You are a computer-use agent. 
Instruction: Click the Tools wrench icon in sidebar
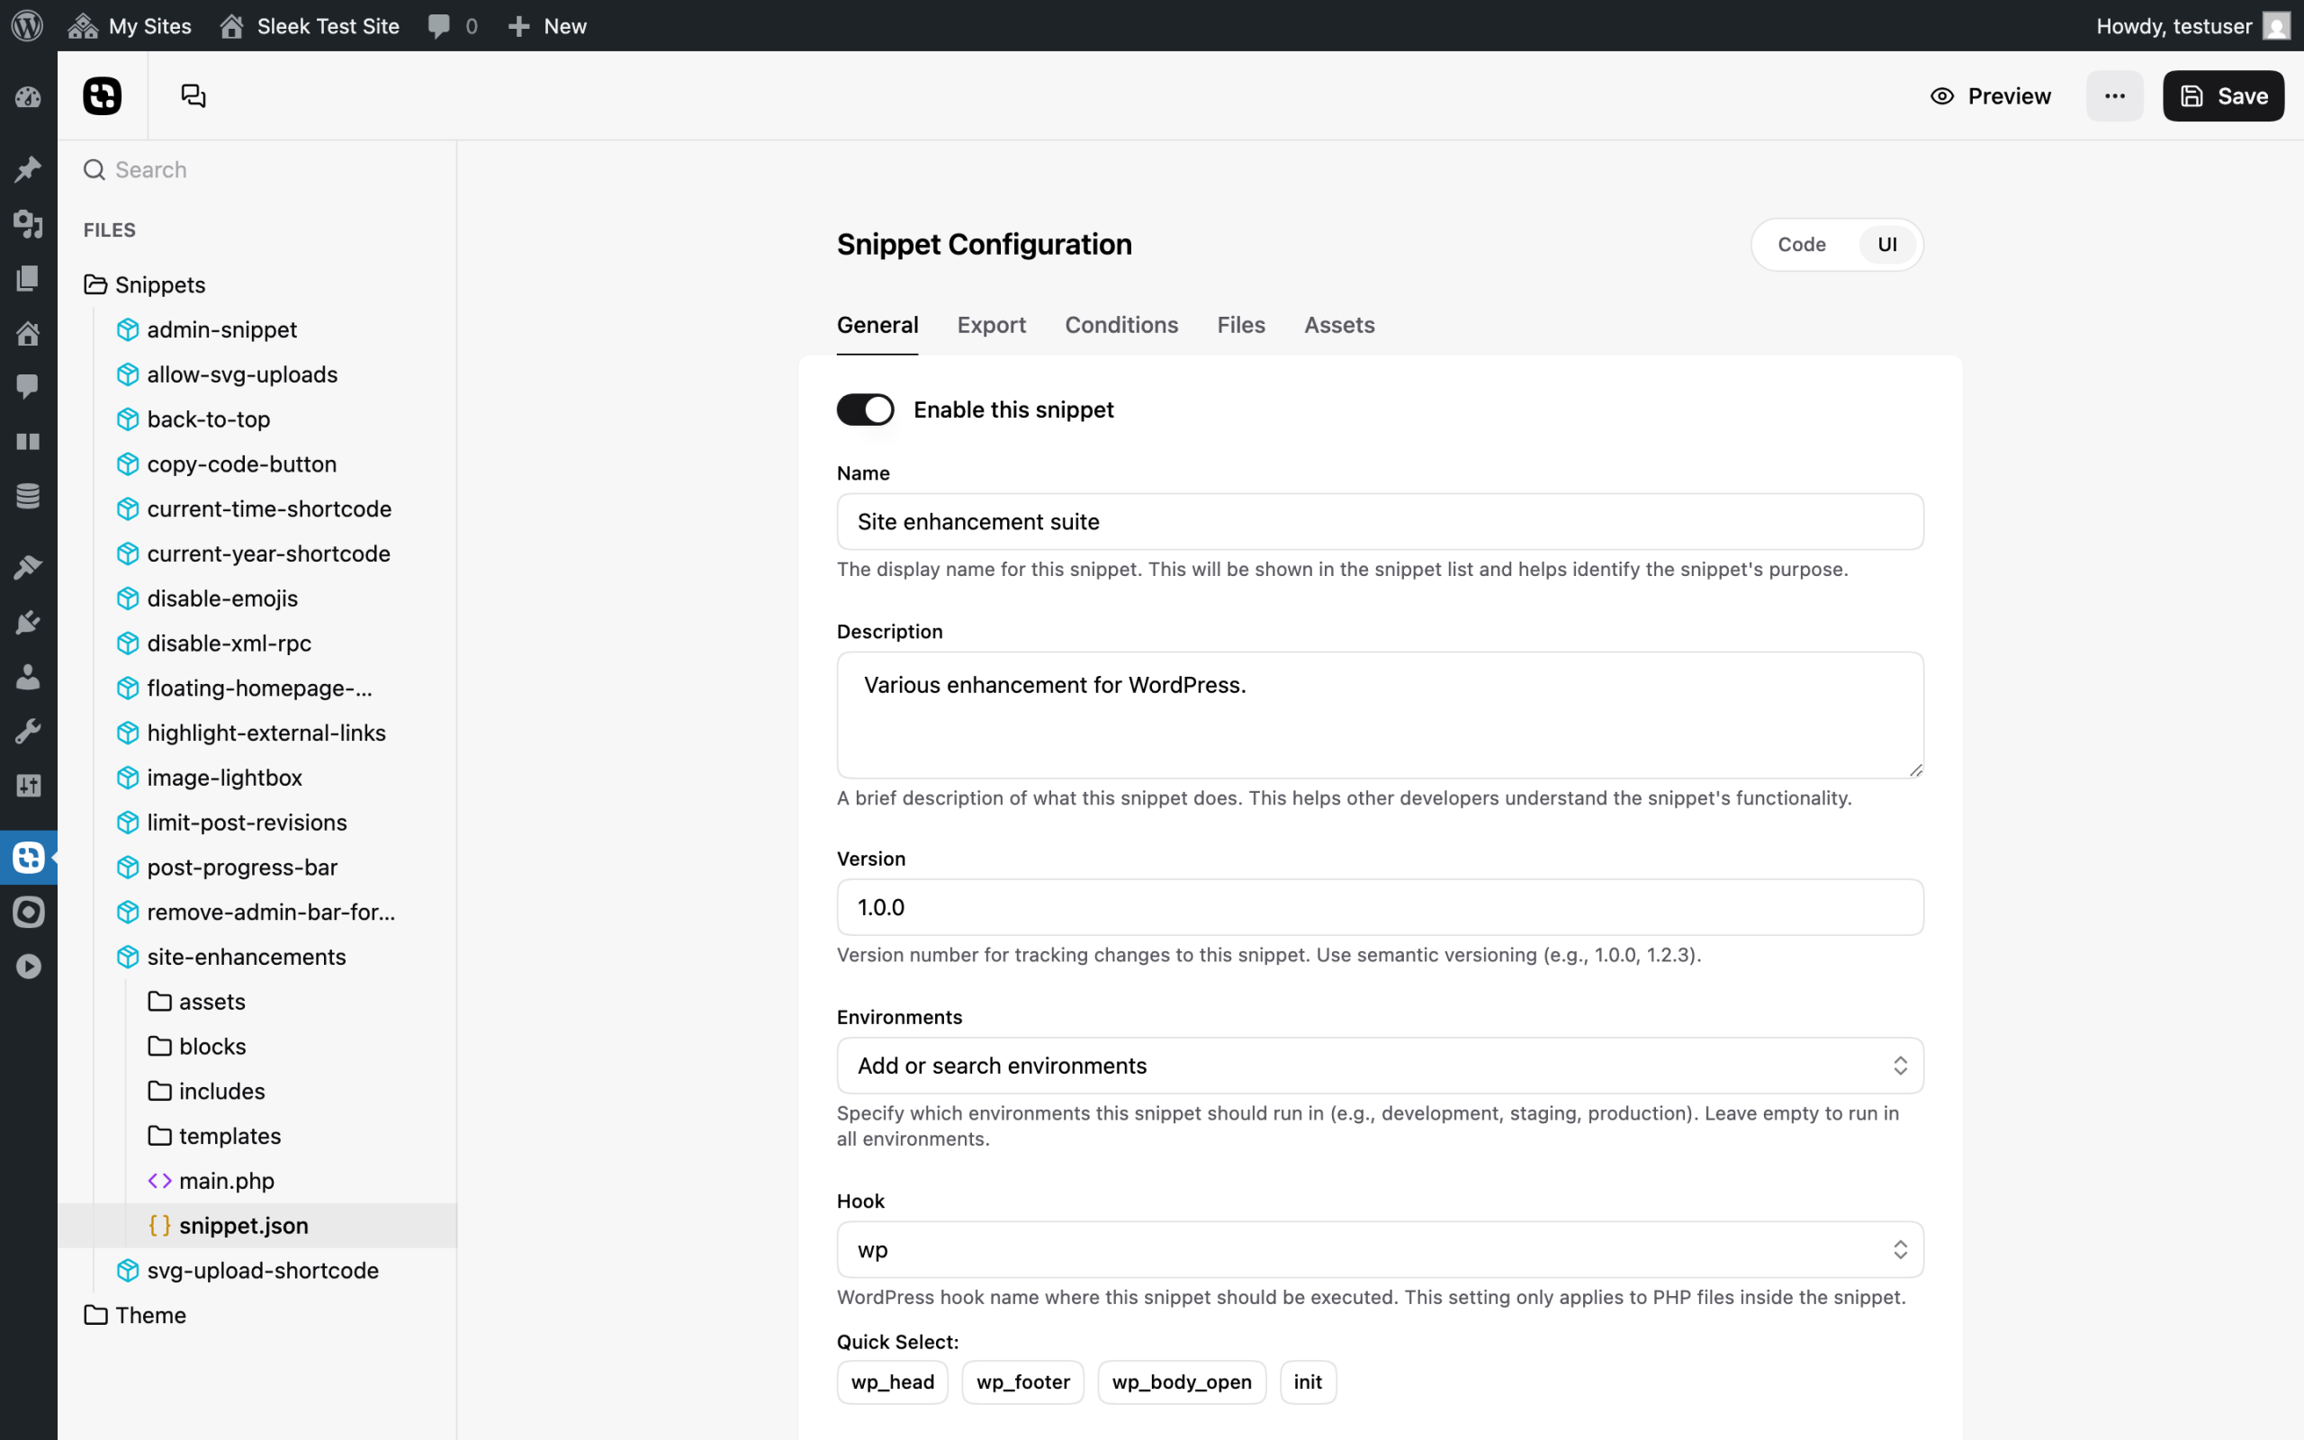tap(28, 732)
